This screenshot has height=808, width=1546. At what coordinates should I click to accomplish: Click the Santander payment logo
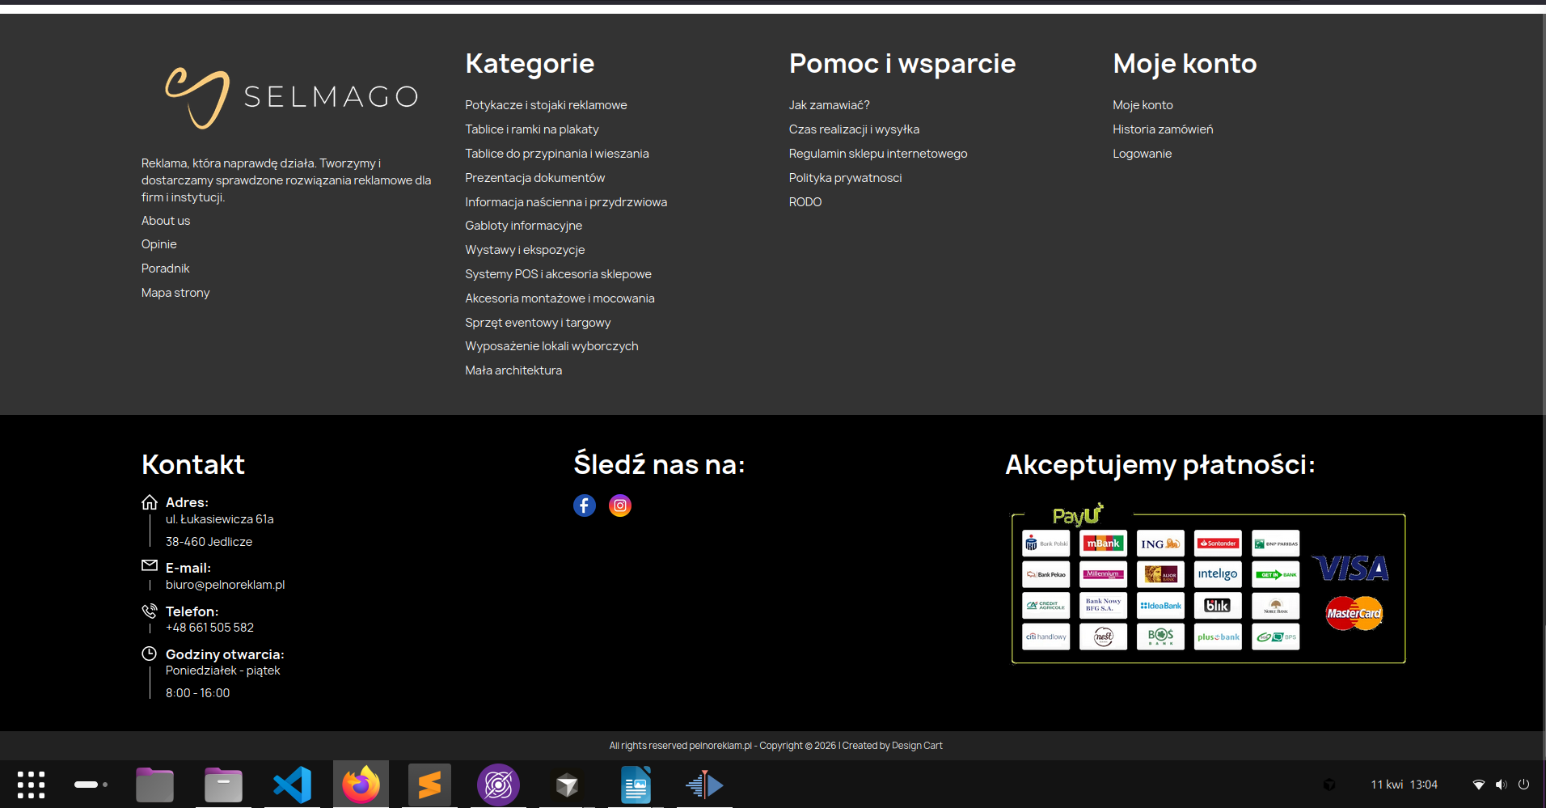click(x=1218, y=544)
